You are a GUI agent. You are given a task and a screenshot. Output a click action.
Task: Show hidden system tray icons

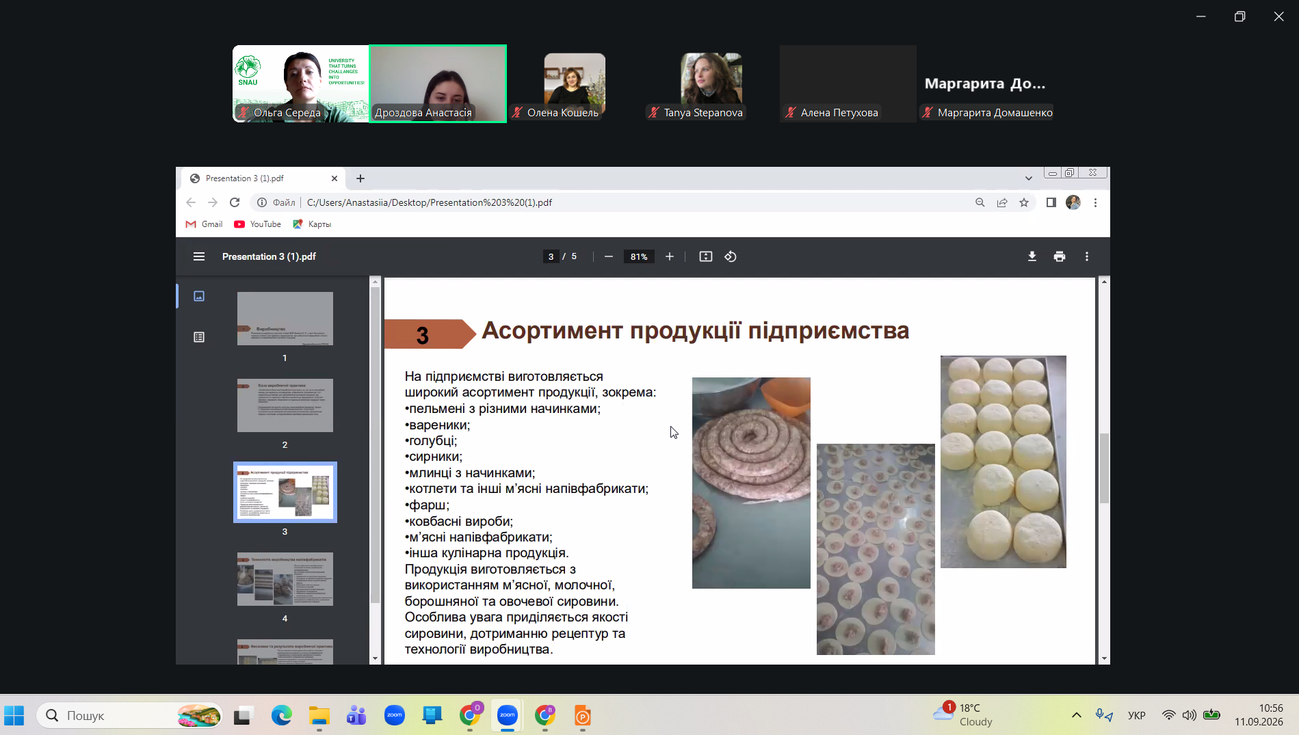pos(1076,715)
